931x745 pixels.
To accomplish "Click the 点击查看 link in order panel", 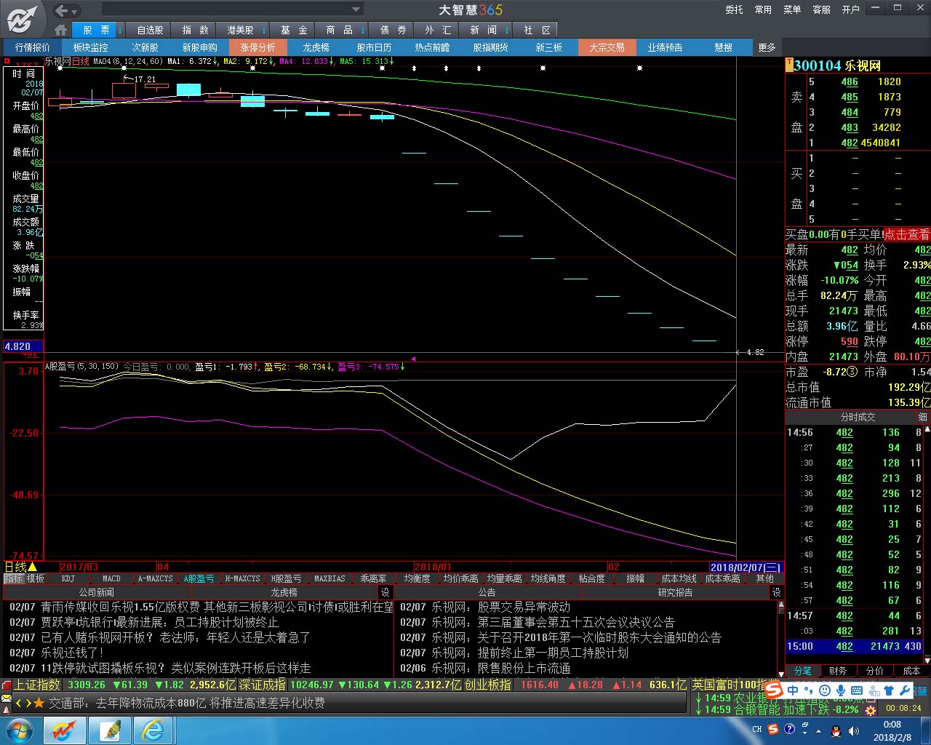I will click(x=907, y=234).
